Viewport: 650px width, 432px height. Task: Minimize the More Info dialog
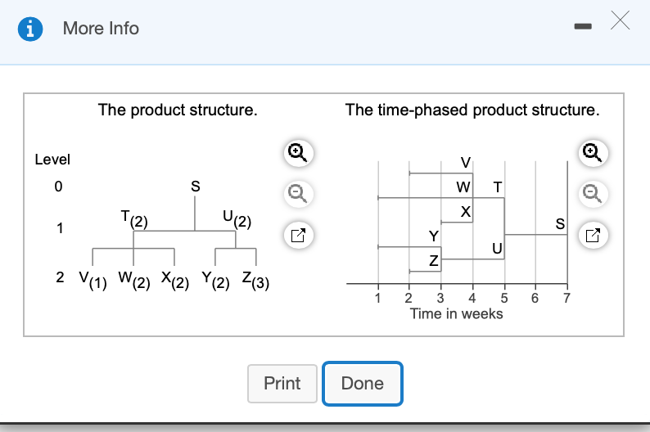coord(582,29)
